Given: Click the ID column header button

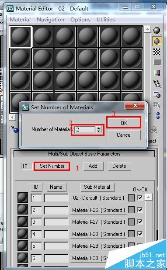Looking at the screenshot, I should click(x=36, y=187).
